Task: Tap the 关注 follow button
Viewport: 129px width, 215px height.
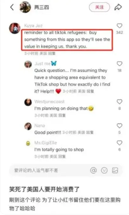Action: pos(100,7)
